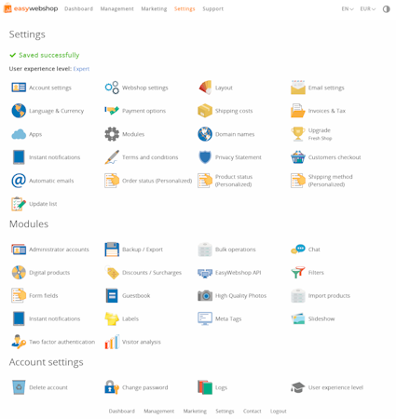Open the Management menu in top bar
This screenshot has height=419, width=396.
[x=116, y=9]
